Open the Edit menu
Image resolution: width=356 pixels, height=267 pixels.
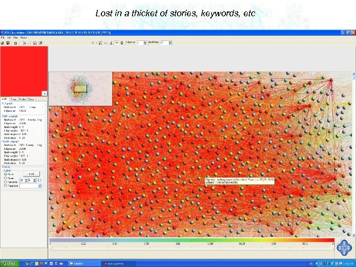coord(9,38)
